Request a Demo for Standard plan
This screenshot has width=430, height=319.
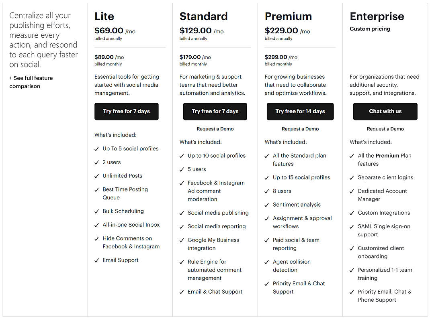click(215, 129)
